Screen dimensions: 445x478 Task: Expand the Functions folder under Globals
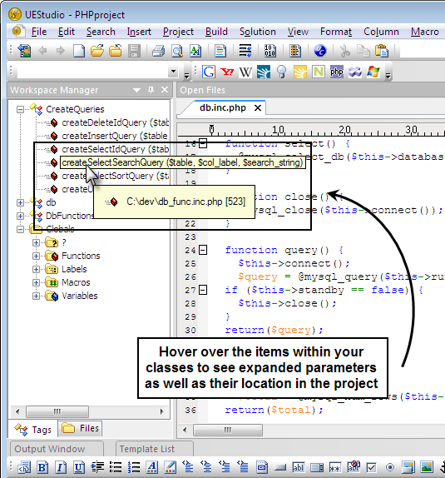37,256
